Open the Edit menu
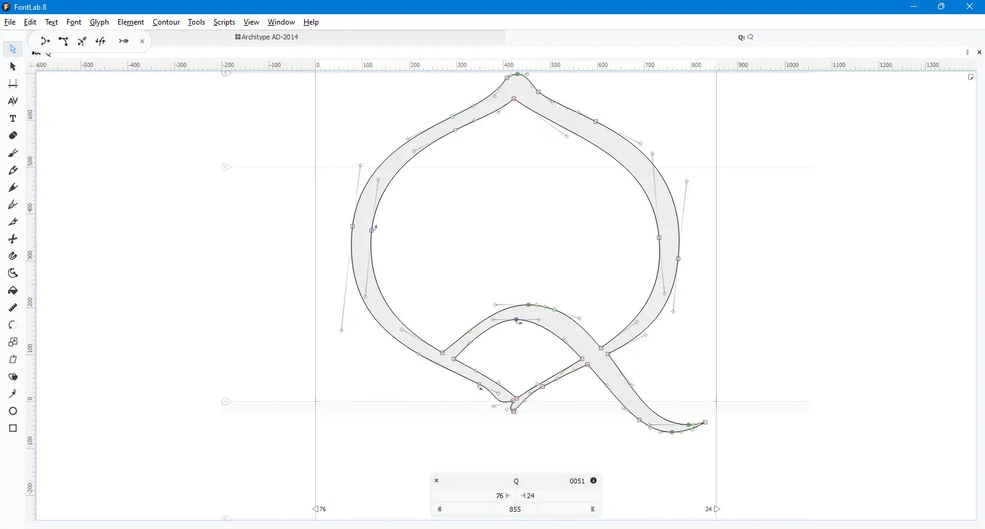This screenshot has height=529, width=985. click(x=30, y=22)
